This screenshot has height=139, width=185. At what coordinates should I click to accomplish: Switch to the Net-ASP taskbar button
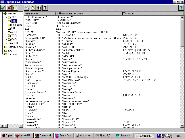24,136
